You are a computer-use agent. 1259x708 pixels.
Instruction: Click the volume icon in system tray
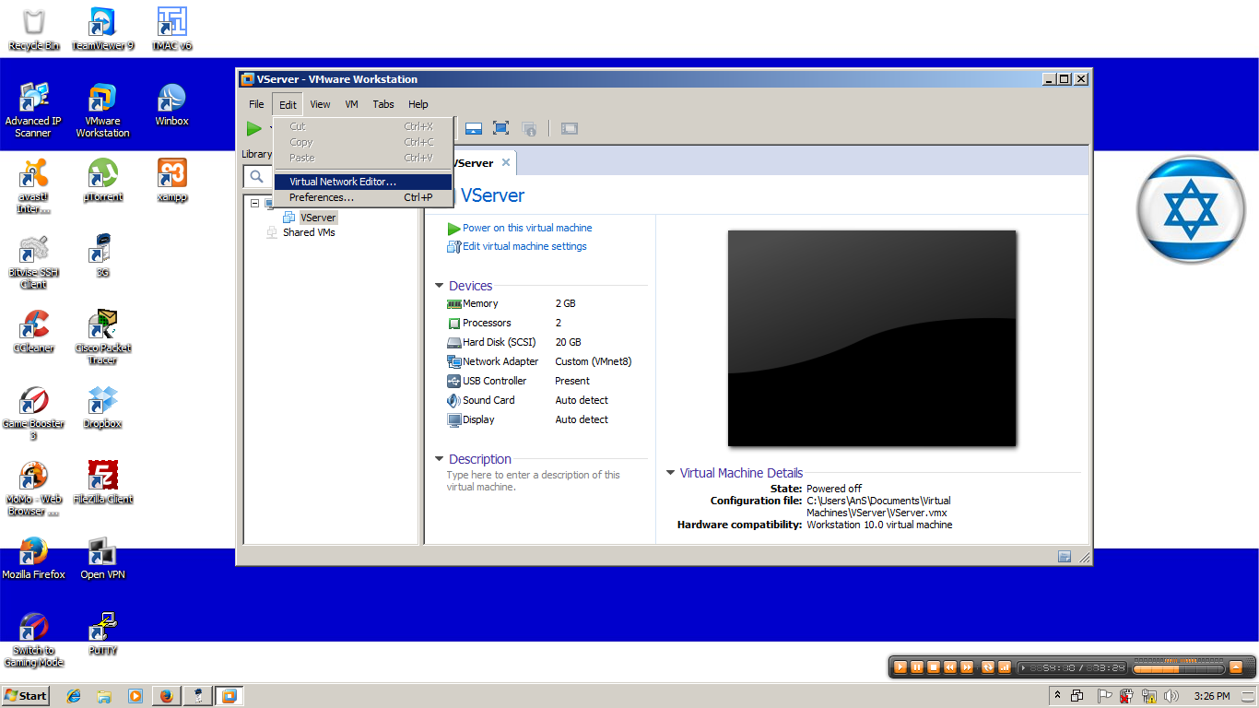[x=1171, y=696]
